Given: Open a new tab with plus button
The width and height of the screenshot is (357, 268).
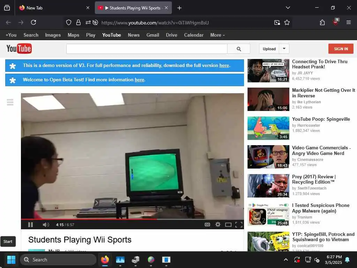Looking at the screenshot, I should tap(180, 8).
